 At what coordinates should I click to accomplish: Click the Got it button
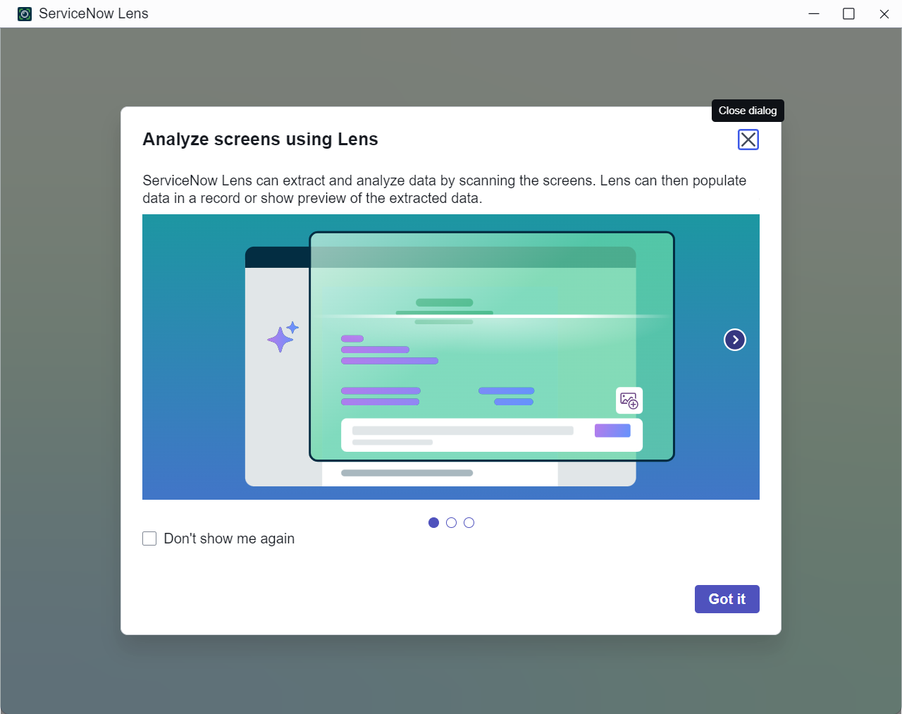click(727, 599)
